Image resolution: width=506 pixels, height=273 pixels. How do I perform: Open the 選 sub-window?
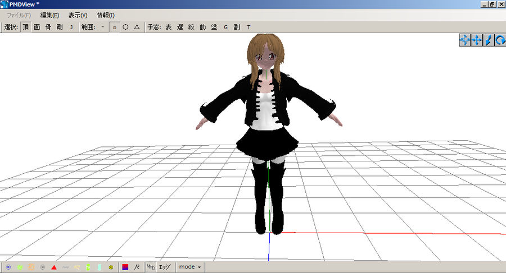click(x=180, y=27)
